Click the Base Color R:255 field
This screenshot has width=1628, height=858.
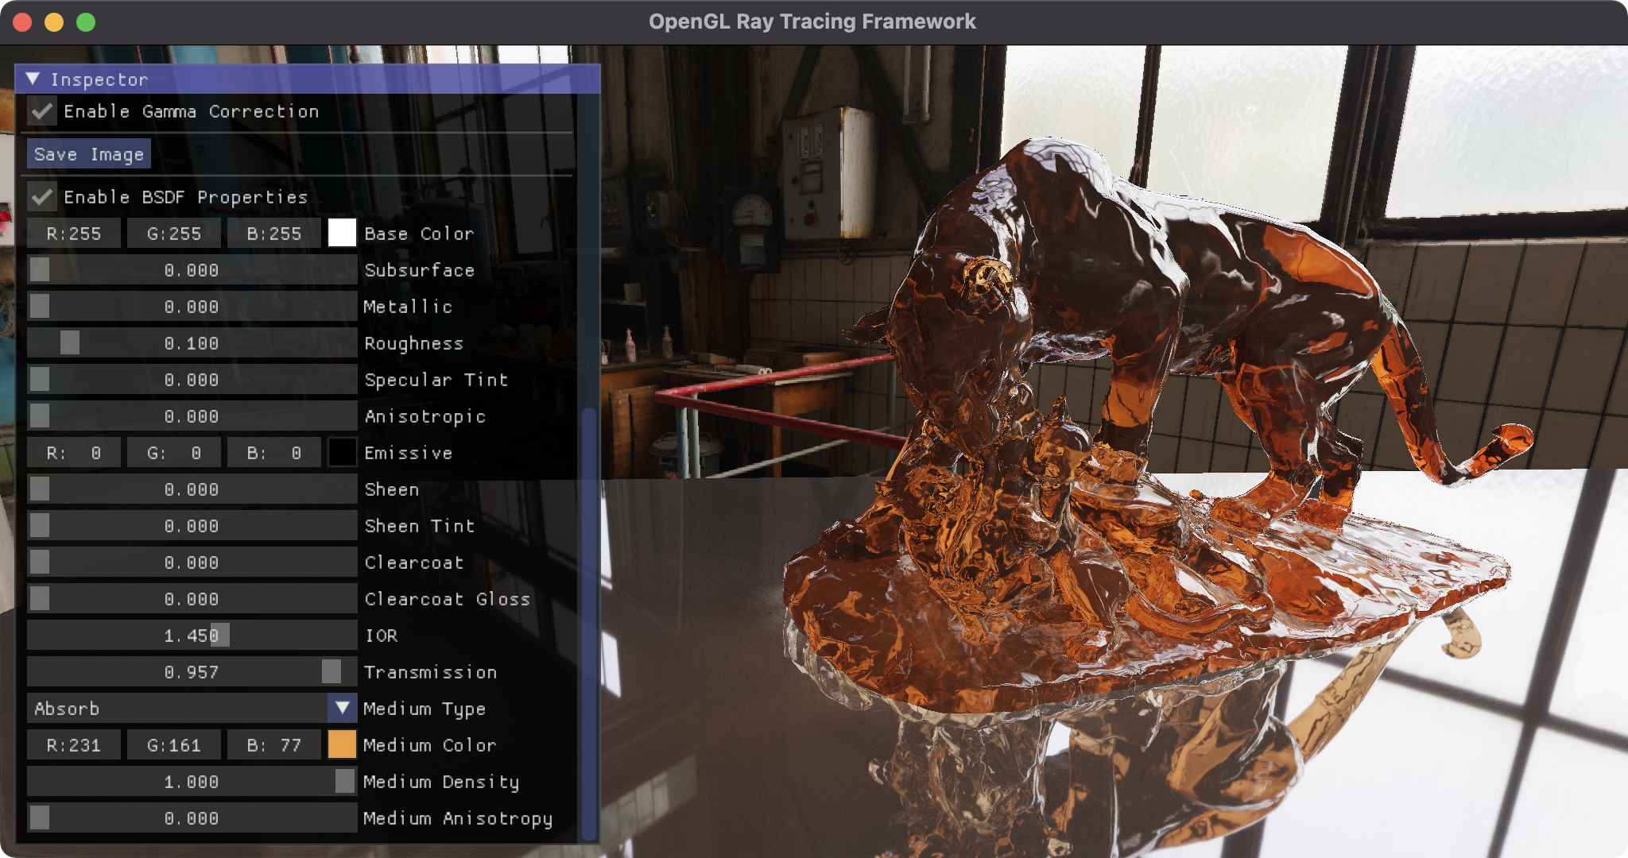74,234
